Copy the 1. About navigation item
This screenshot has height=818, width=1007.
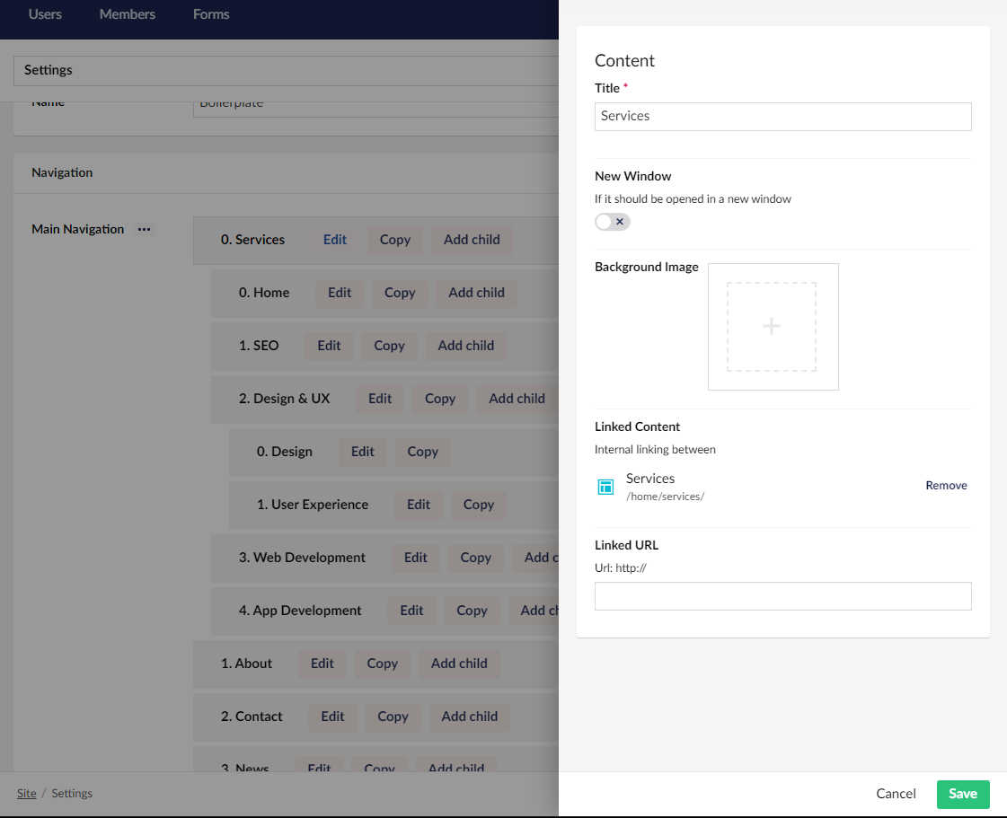point(382,664)
